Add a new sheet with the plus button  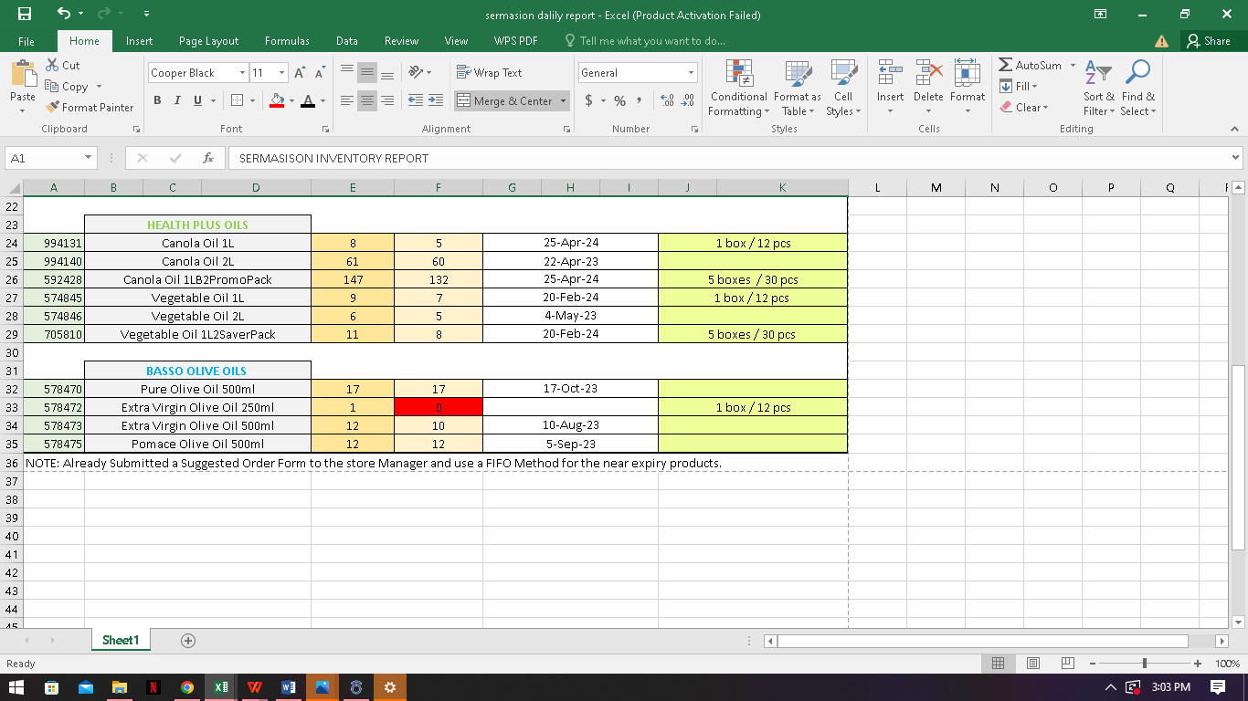188,641
